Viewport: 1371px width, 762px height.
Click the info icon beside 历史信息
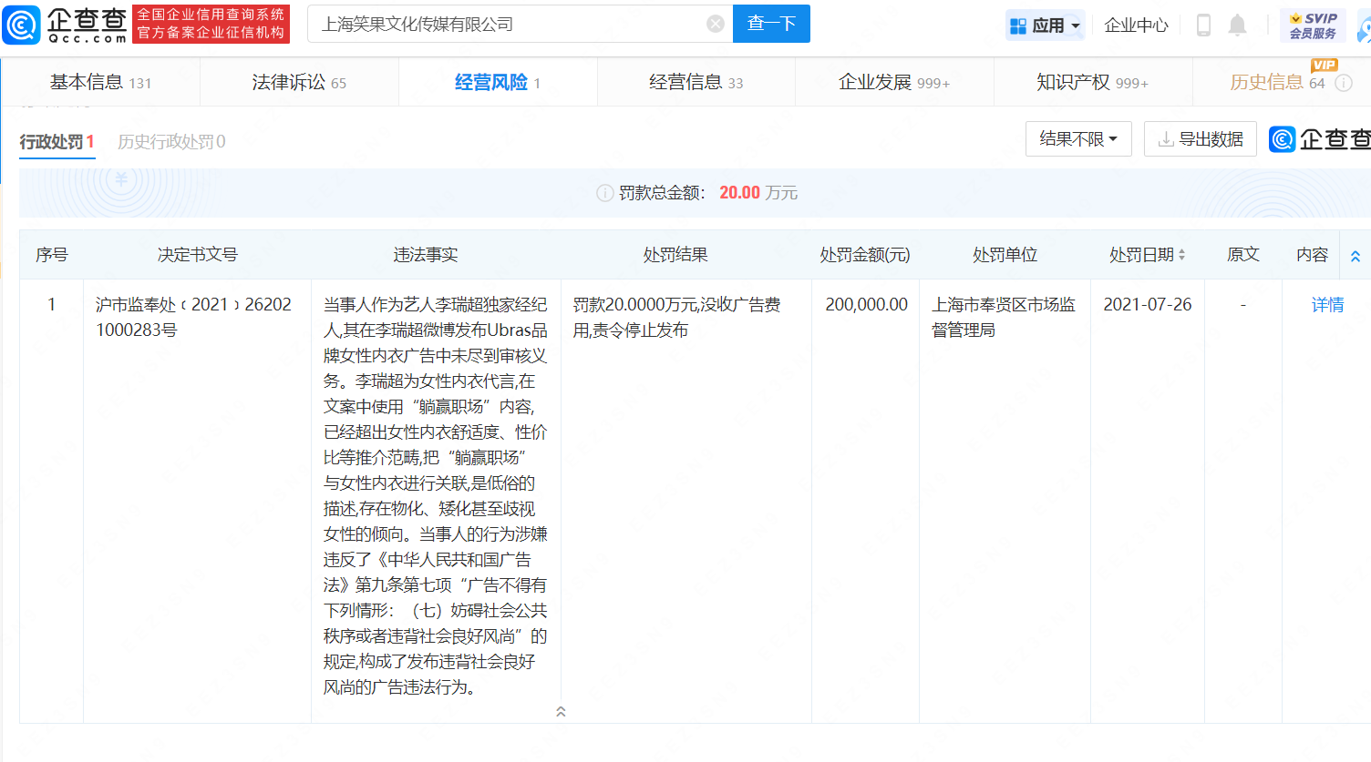click(1344, 83)
